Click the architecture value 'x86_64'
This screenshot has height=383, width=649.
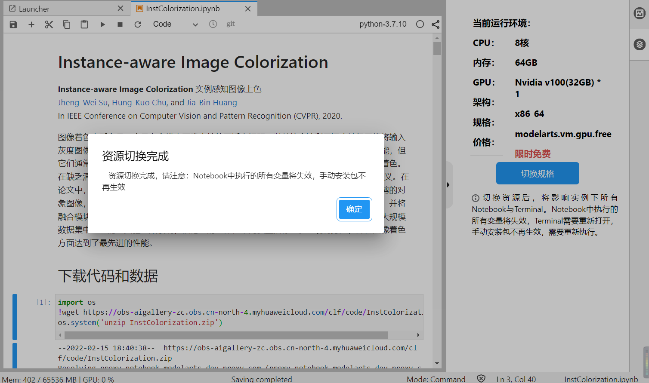[x=530, y=114]
